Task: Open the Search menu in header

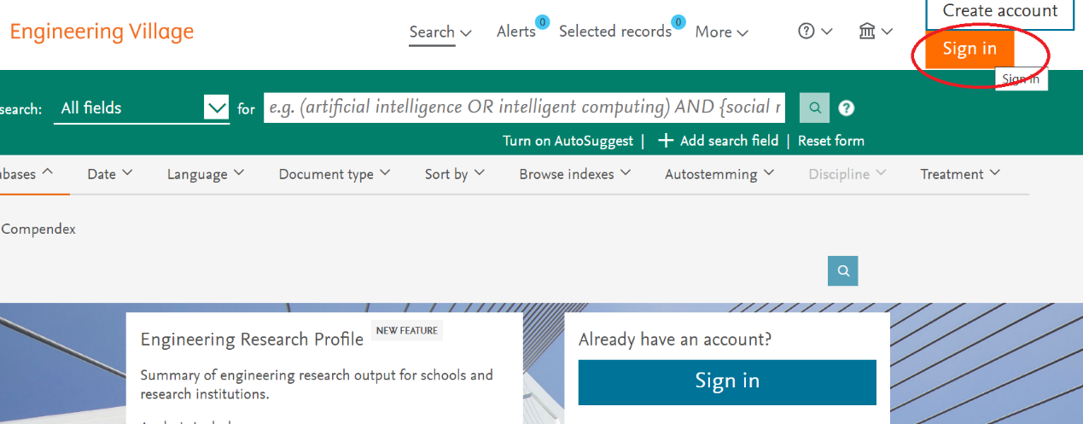Action: 440,32
